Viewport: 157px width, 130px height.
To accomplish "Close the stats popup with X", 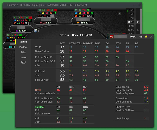I will tap(151, 37).
